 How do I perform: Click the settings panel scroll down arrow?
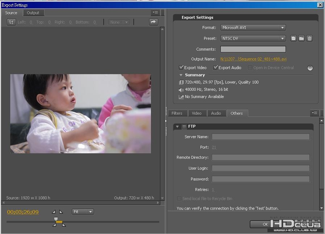[x=321, y=208]
